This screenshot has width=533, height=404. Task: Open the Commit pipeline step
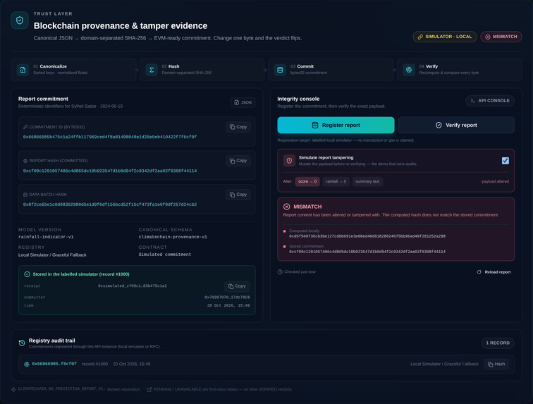point(331,70)
